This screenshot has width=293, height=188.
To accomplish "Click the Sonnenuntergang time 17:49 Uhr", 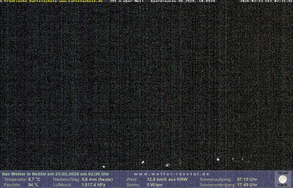I will coord(247,185).
